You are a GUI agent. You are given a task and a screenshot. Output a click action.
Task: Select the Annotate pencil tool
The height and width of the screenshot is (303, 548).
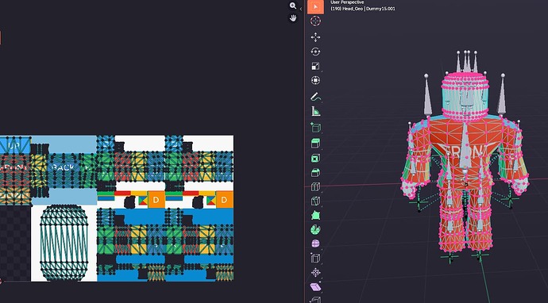point(315,97)
